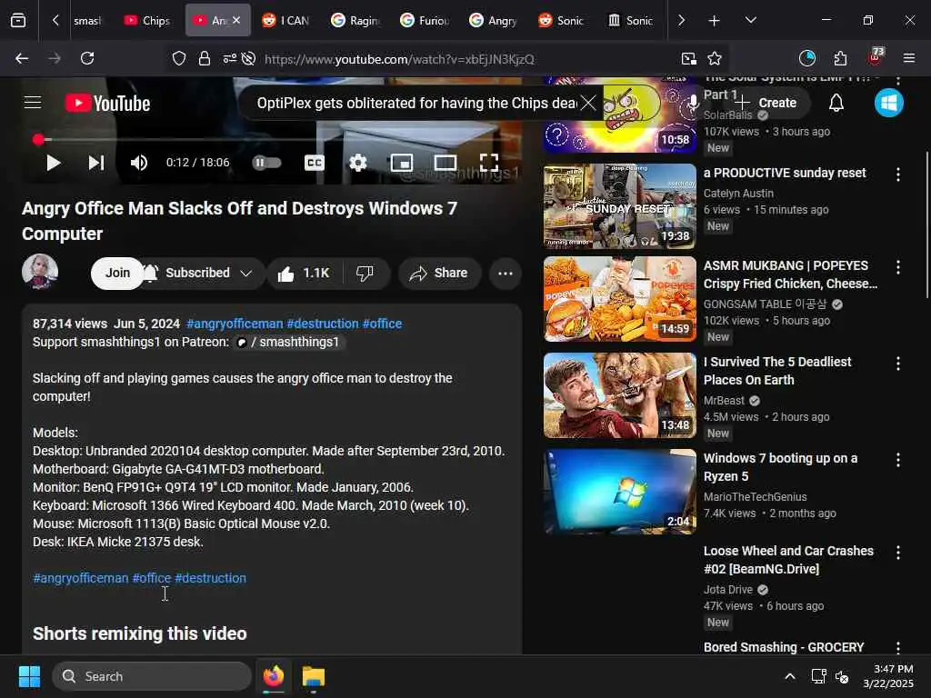The width and height of the screenshot is (931, 698).
Task: Switch to the I CAN tab
Action: coord(286,21)
